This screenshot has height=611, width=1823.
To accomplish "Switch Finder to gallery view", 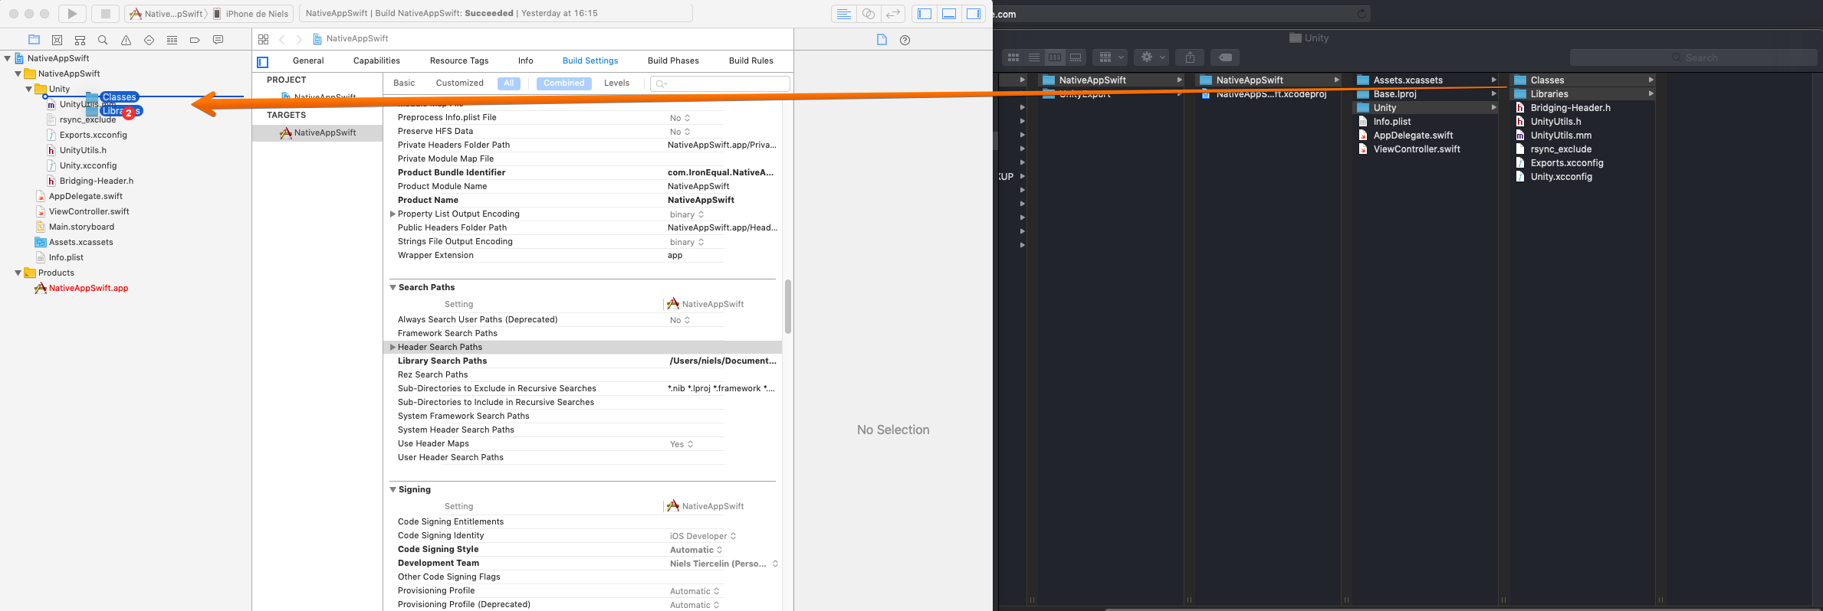I will click(1076, 57).
